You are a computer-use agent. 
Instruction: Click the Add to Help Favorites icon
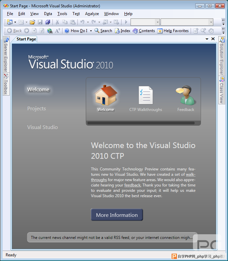(x=196, y=31)
